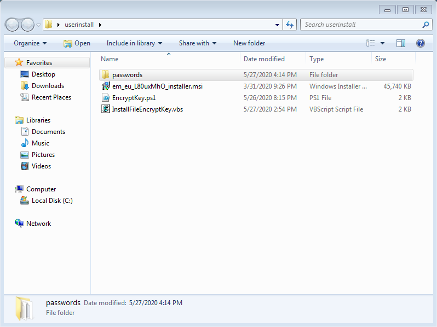
Task: Click the Favorites star icon
Action: [19, 62]
